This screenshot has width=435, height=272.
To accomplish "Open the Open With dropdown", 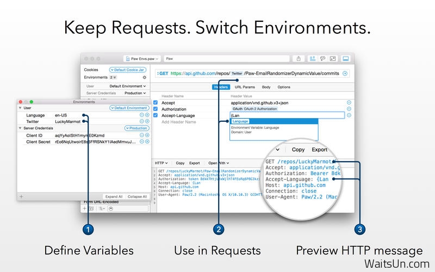I will click(219, 163).
